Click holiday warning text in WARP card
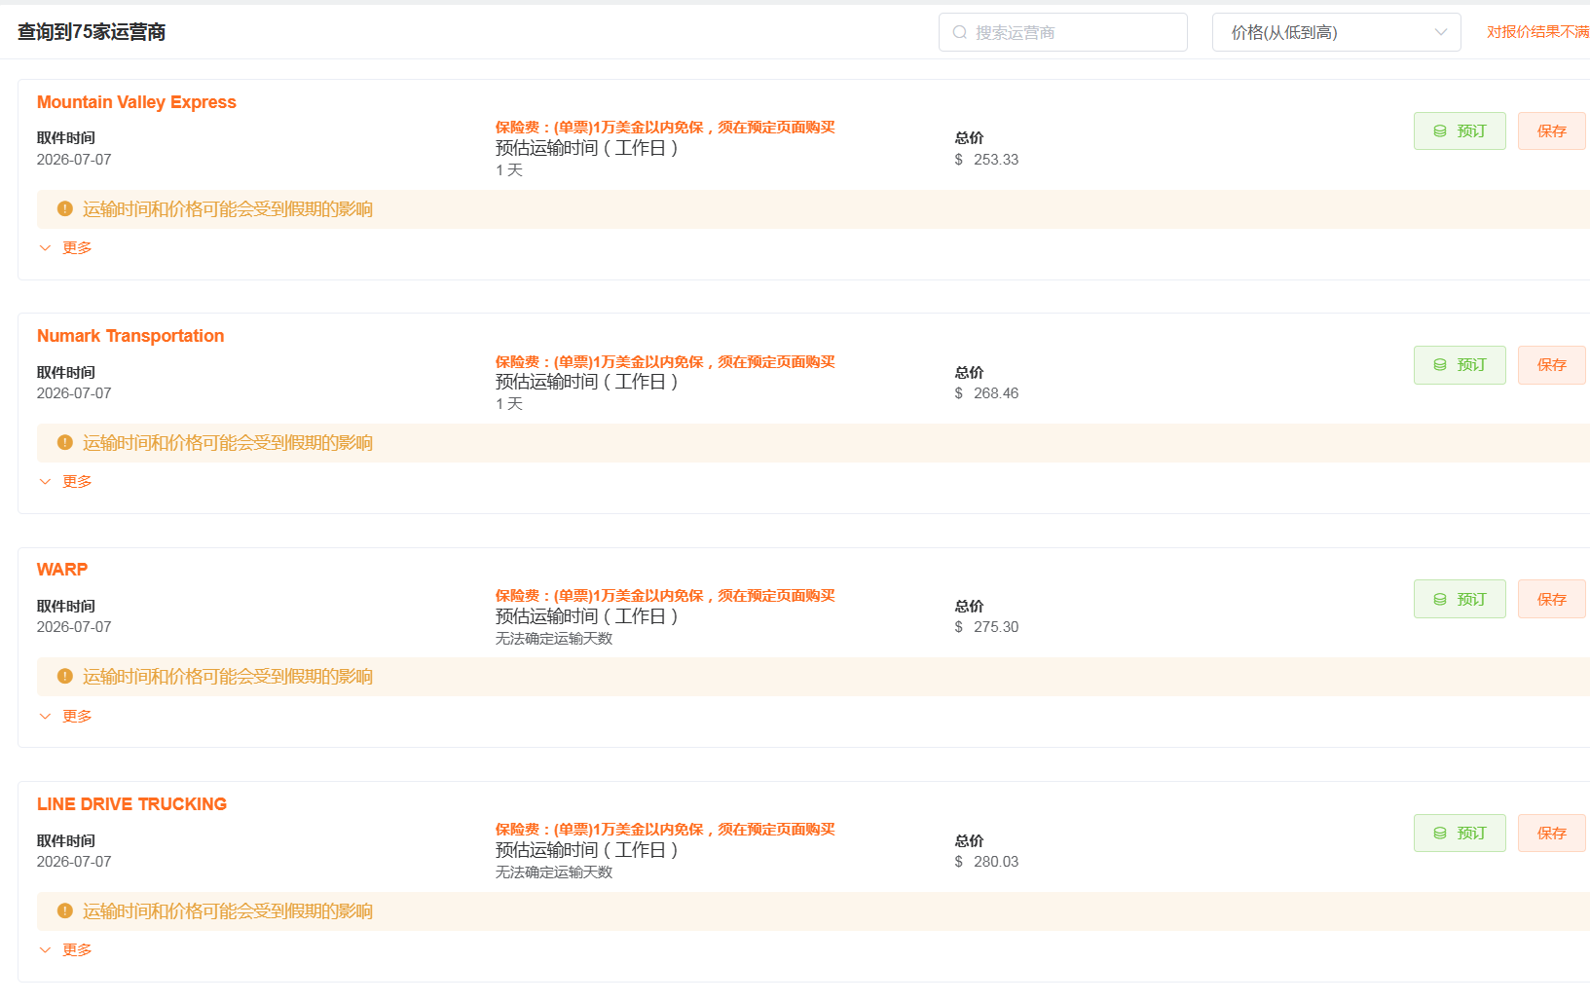Image resolution: width=1590 pixels, height=1002 pixels. (228, 677)
